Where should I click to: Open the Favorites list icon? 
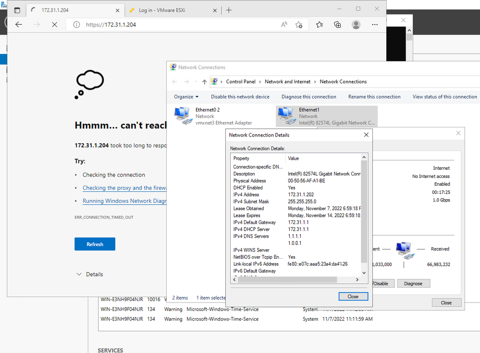(x=320, y=25)
